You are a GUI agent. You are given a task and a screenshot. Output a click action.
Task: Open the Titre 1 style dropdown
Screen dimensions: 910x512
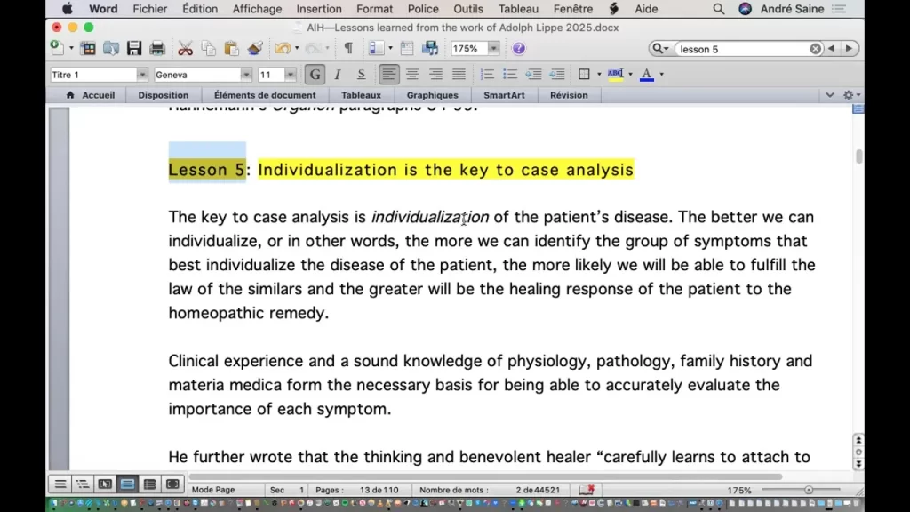tap(142, 75)
